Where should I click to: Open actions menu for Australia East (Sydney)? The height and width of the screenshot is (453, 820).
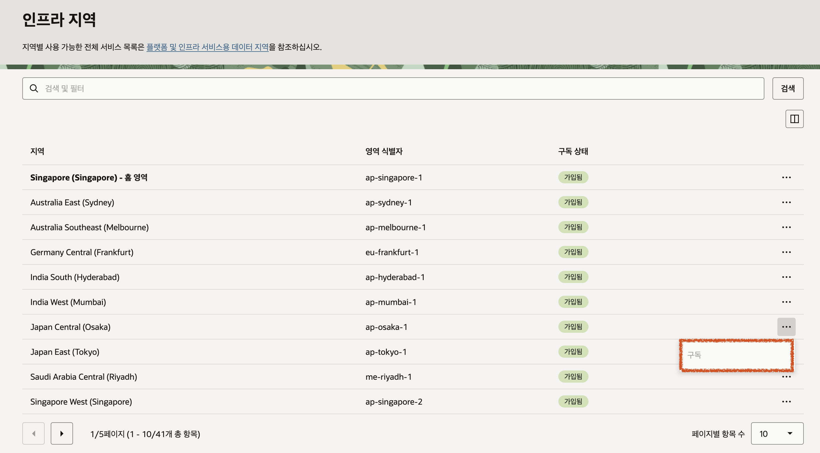coord(786,202)
